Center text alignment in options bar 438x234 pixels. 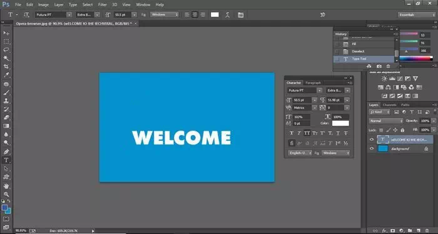coord(195,15)
